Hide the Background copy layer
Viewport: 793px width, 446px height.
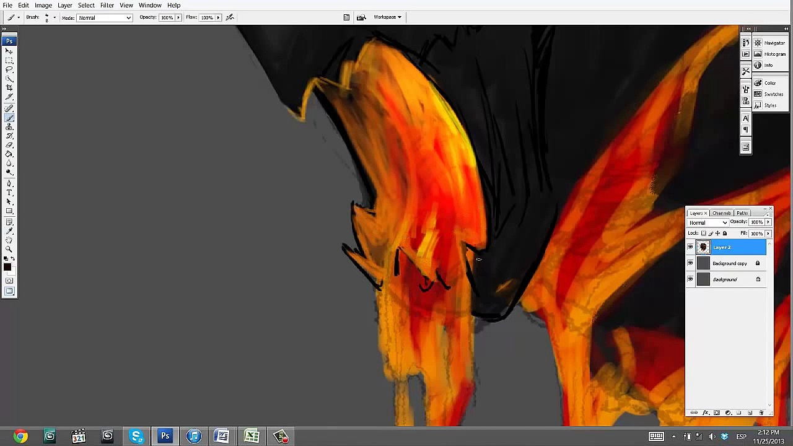[690, 263]
